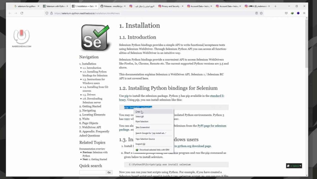Open '5. Waits' navigation link
The image size is (317, 179).
click(x=84, y=119)
